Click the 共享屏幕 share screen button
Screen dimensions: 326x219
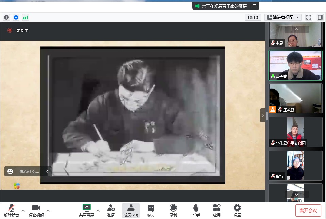point(87,210)
